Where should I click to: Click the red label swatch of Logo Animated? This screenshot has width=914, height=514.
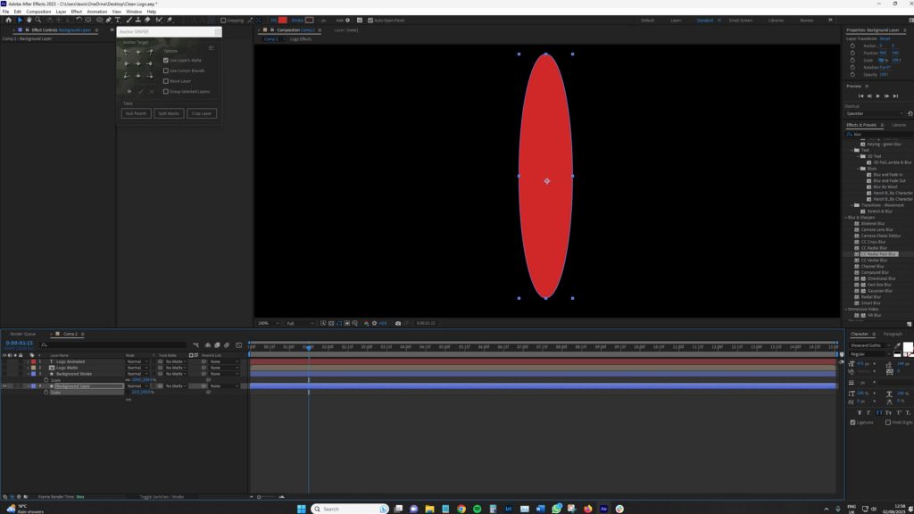[x=33, y=361]
